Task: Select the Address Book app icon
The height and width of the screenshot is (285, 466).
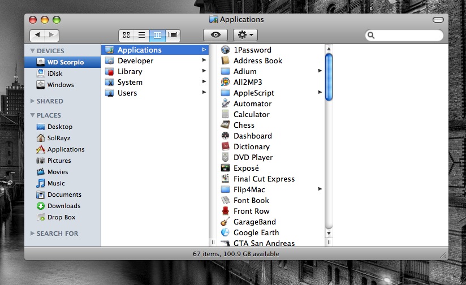Action: coord(225,61)
